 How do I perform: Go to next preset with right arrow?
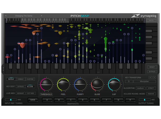click(x=42, y=16)
